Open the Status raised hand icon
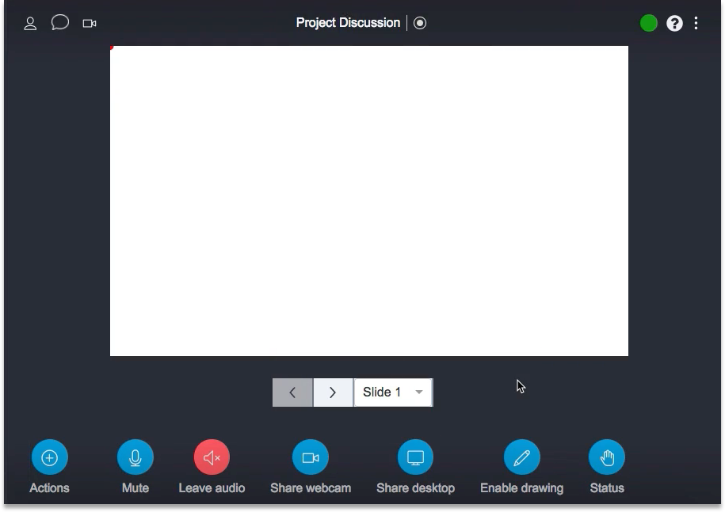725x512 pixels. pyautogui.click(x=607, y=457)
